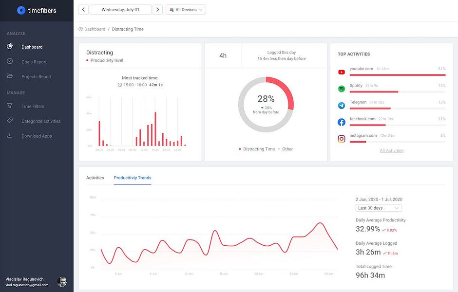Open Projects Report folder icon
The image size is (458, 292).
10,76
